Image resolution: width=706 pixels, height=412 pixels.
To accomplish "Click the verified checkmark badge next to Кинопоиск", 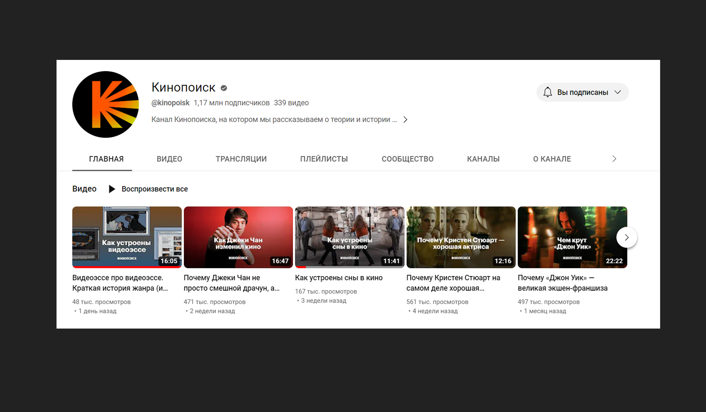I will [224, 88].
